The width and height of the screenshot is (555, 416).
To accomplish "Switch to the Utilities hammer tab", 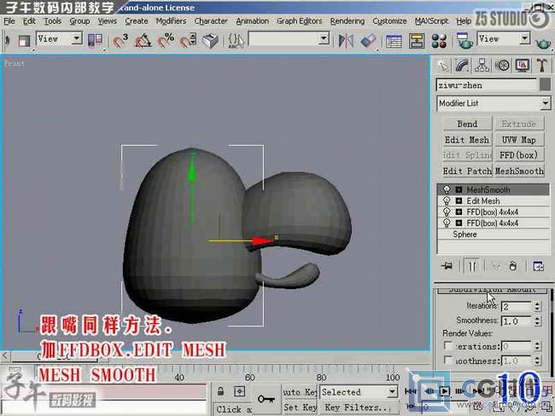I will point(542,66).
